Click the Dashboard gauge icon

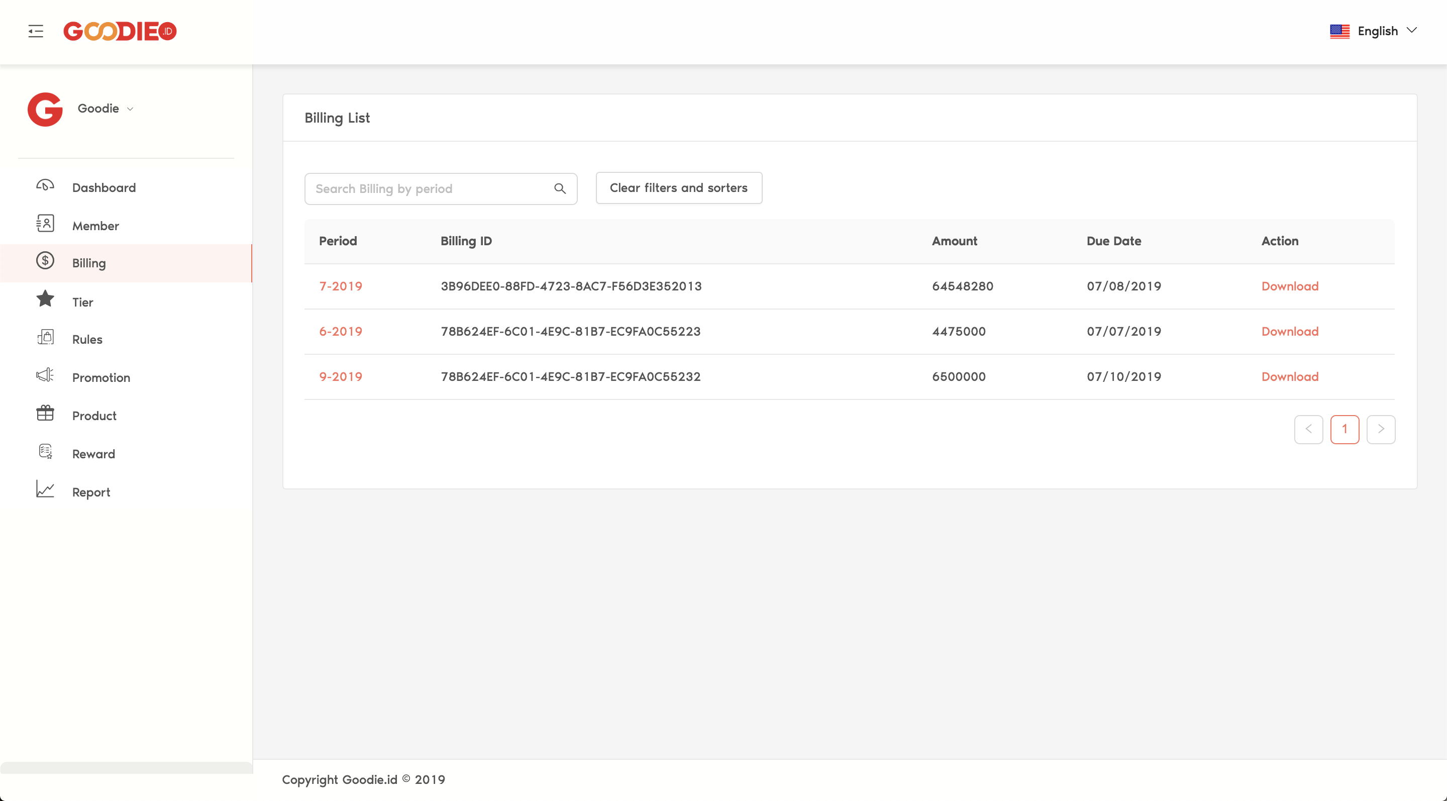tap(45, 185)
